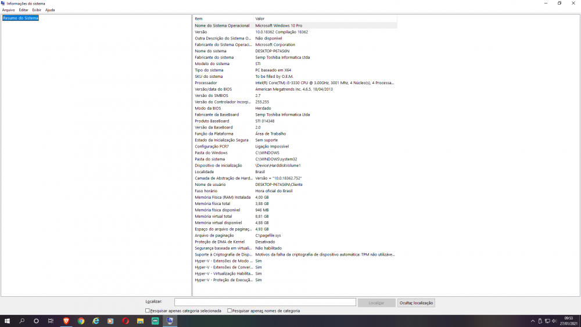Open the Ajuda menu

[50, 10]
